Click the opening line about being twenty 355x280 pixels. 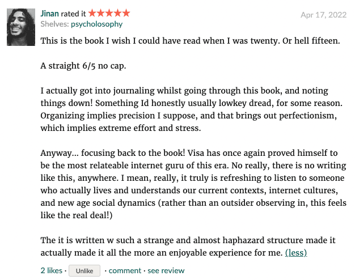tap(181, 41)
